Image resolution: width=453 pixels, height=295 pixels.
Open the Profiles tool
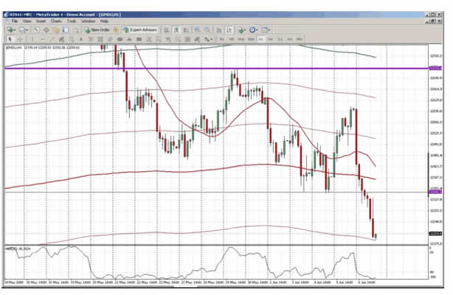click(x=22, y=29)
